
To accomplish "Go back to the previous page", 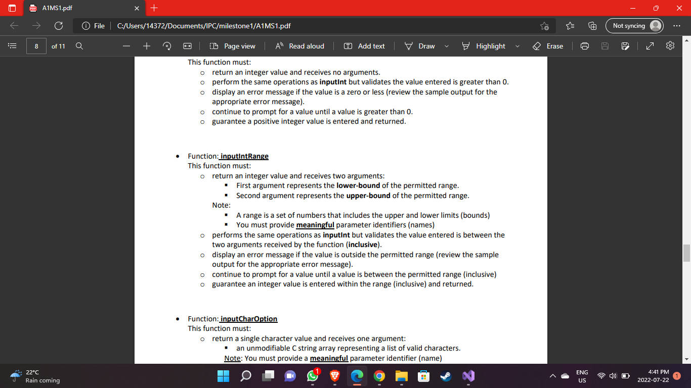I will pos(14,26).
